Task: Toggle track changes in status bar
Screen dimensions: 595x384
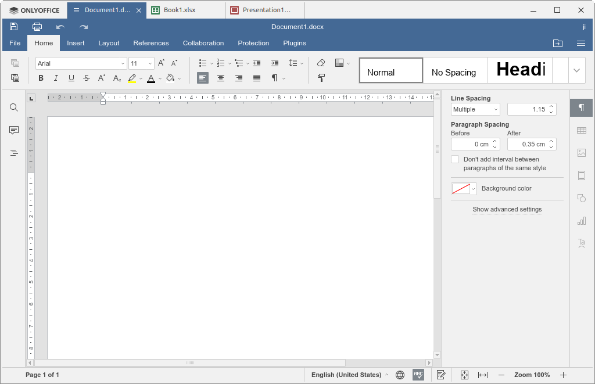Action: (x=441, y=375)
